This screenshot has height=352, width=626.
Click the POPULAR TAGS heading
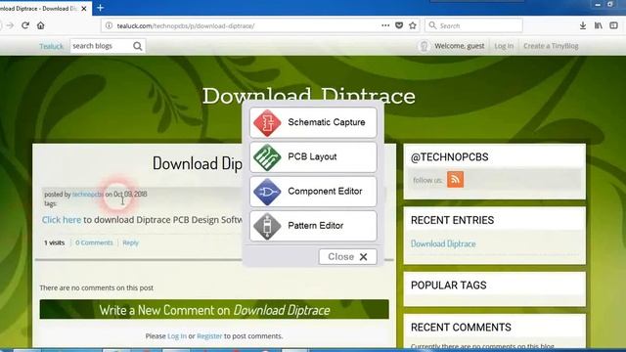(449, 286)
